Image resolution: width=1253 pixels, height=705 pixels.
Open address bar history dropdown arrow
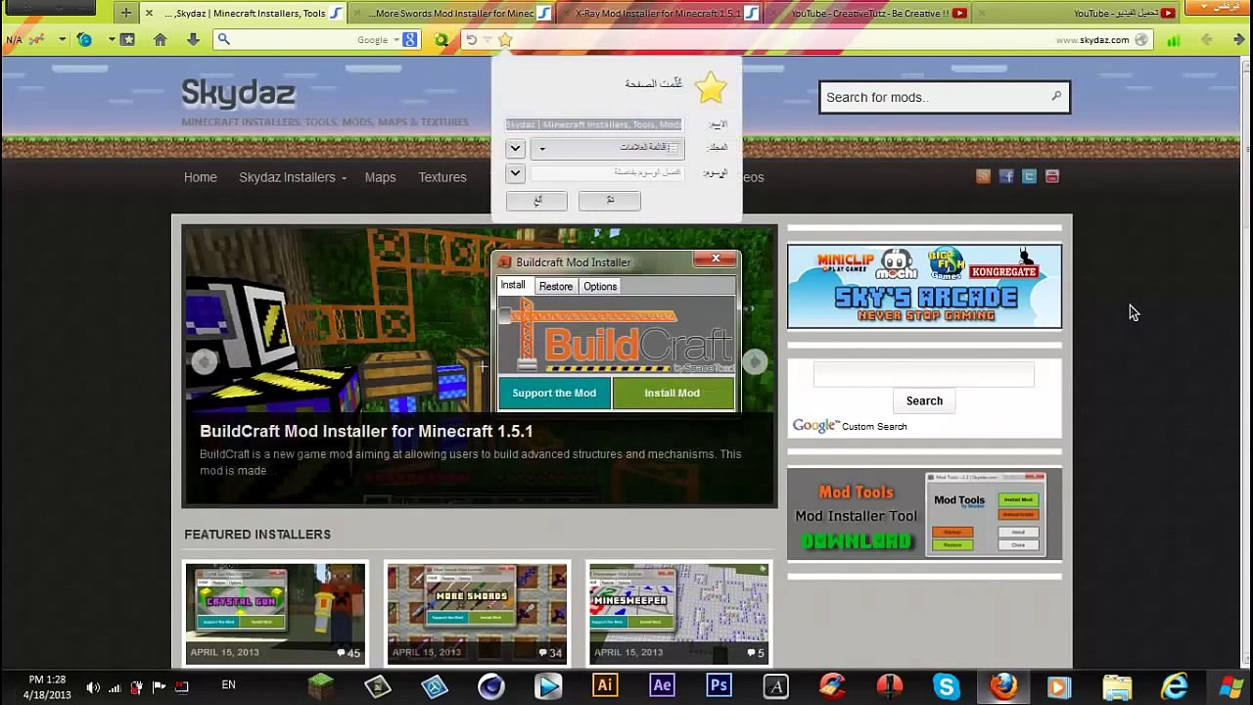488,40
